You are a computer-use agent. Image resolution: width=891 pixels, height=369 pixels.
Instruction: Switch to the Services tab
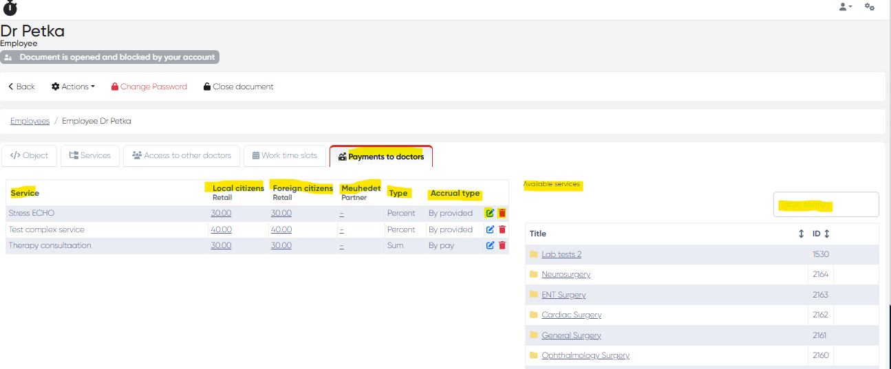[x=90, y=155]
